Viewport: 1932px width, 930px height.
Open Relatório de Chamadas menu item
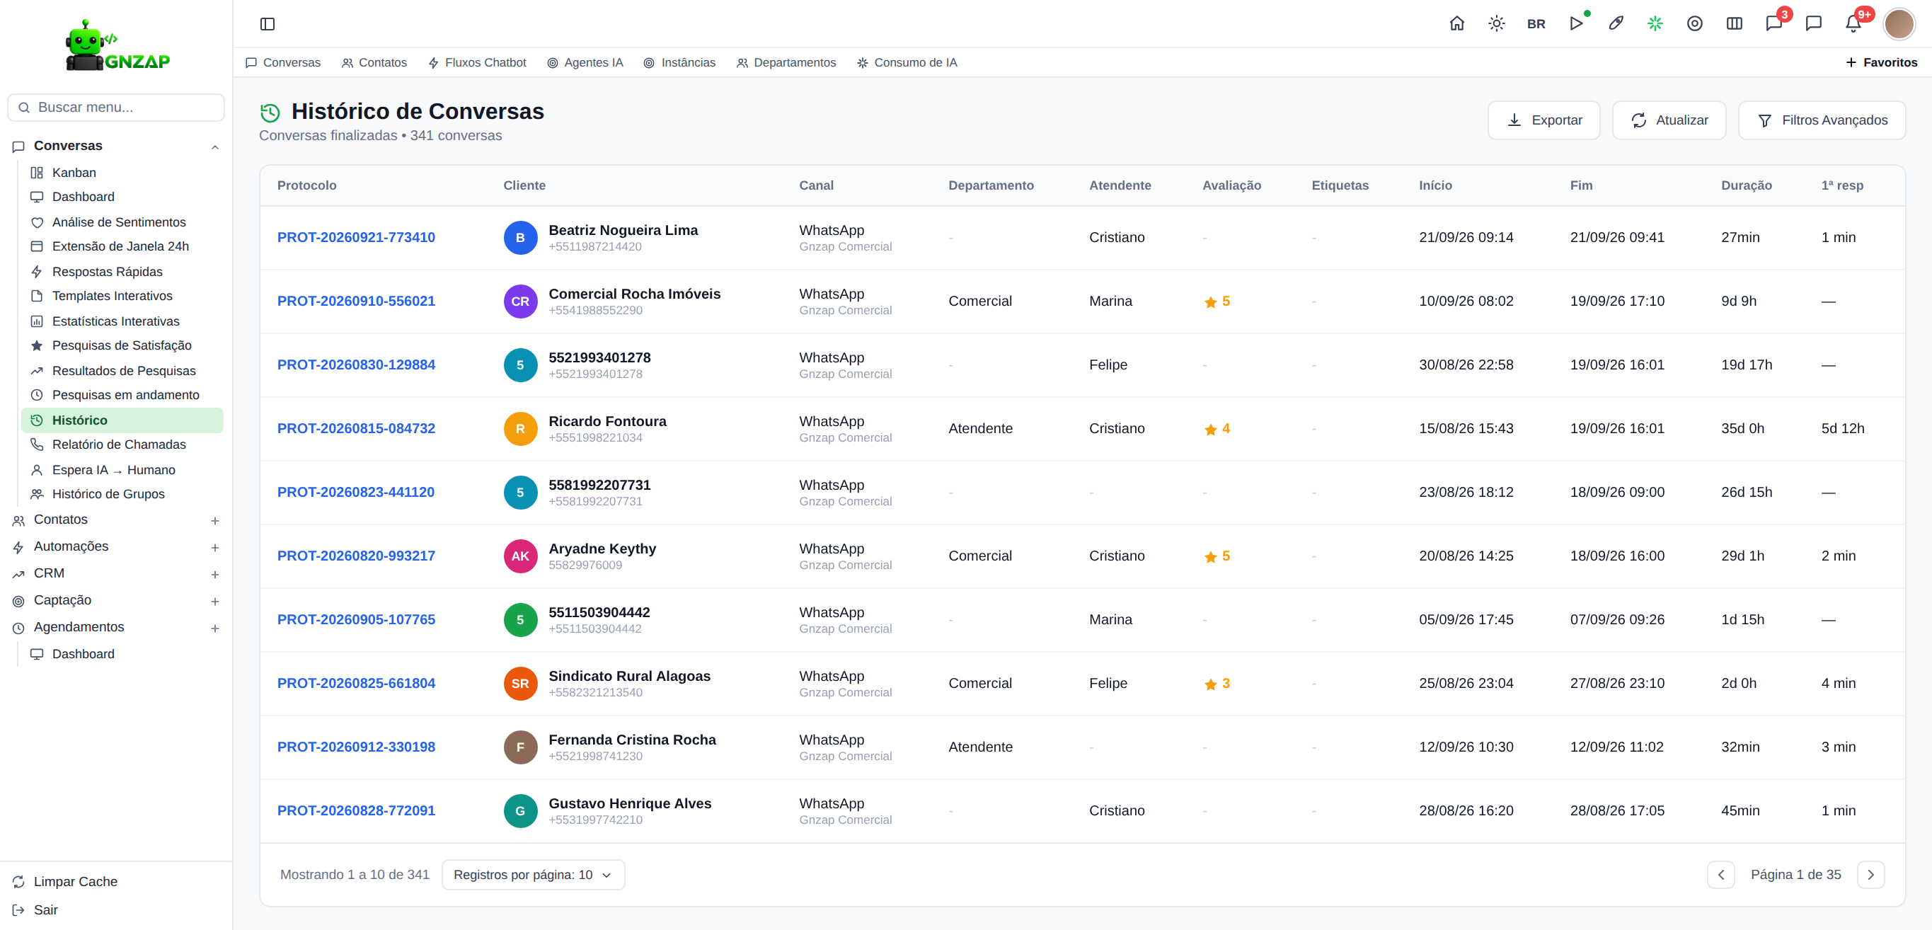pos(122,444)
